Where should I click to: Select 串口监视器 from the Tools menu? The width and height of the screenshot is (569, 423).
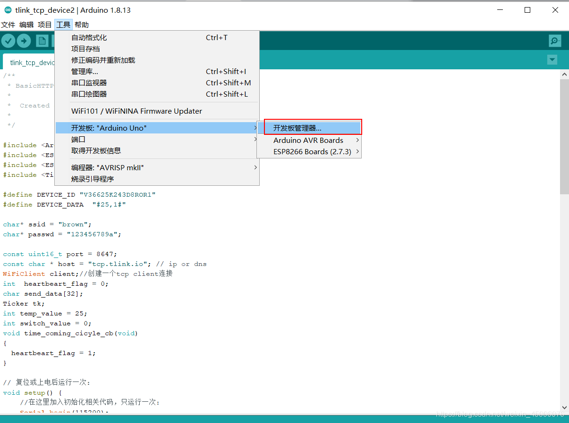point(90,83)
